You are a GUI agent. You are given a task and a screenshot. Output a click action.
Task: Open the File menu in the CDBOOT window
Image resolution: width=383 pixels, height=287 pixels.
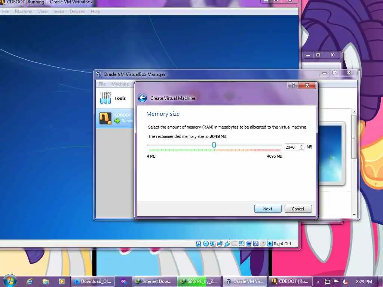click(x=6, y=12)
